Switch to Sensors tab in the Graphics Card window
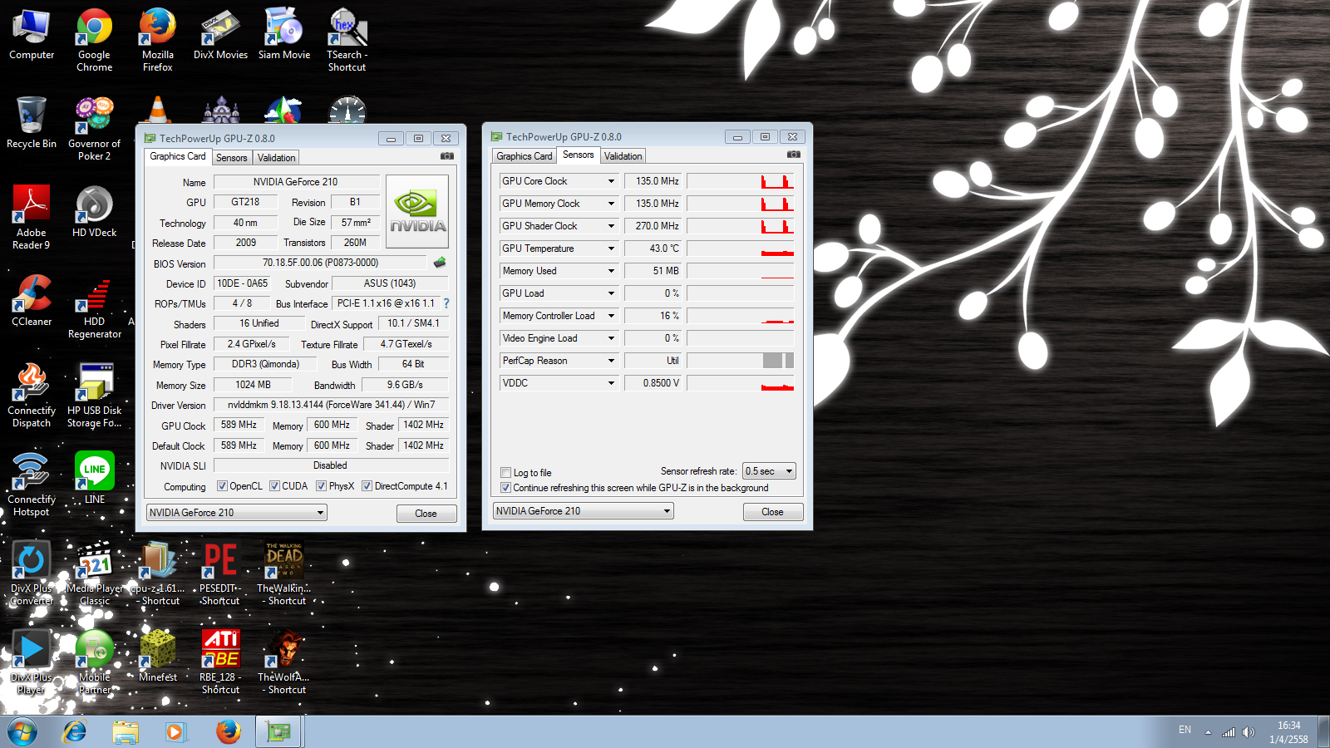The height and width of the screenshot is (748, 1330). 232,158
